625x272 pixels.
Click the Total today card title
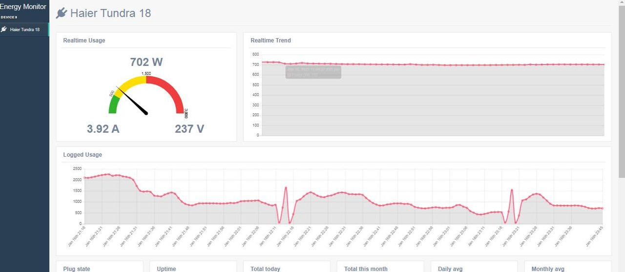[x=265, y=269]
